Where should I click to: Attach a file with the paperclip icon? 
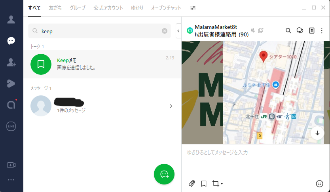tap(192, 183)
